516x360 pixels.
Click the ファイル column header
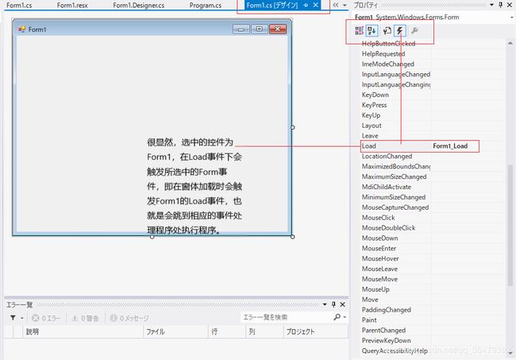(175, 331)
